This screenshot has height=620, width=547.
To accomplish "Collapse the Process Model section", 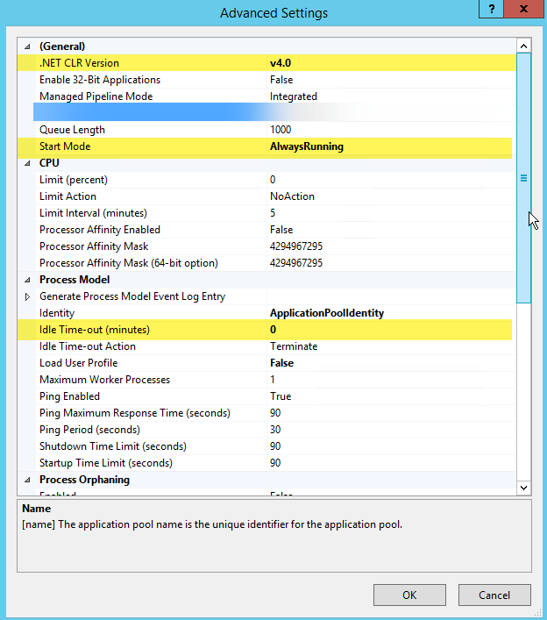I will [x=27, y=280].
